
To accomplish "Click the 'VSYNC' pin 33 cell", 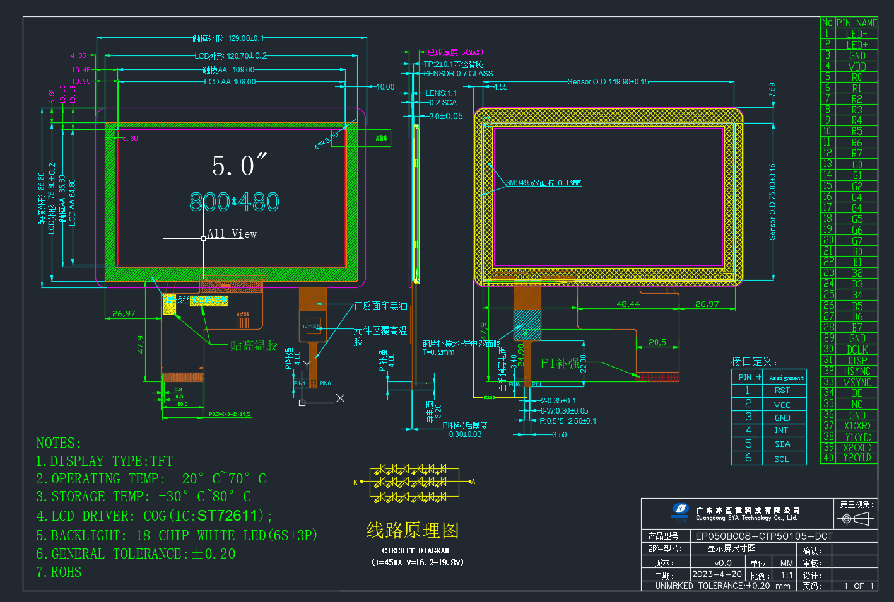I will (x=857, y=383).
